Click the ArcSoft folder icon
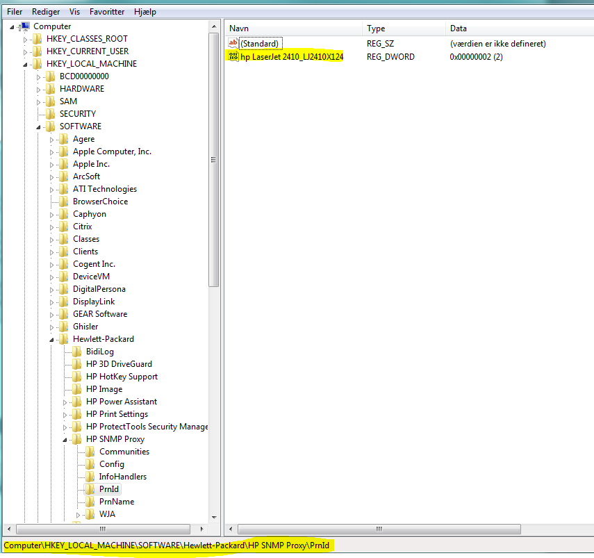Image resolution: width=594 pixels, height=558 pixels. (64, 176)
